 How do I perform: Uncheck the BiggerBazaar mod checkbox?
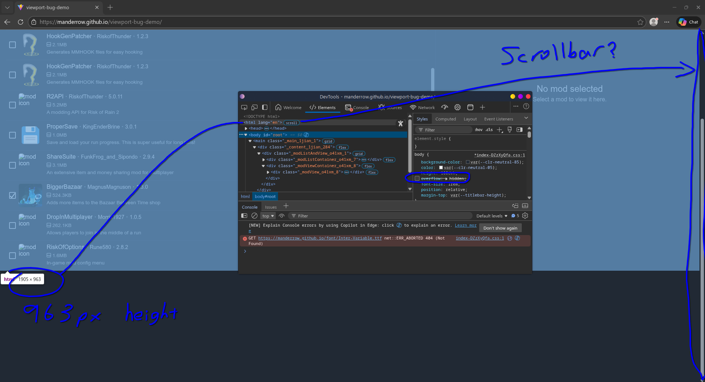coord(12,195)
